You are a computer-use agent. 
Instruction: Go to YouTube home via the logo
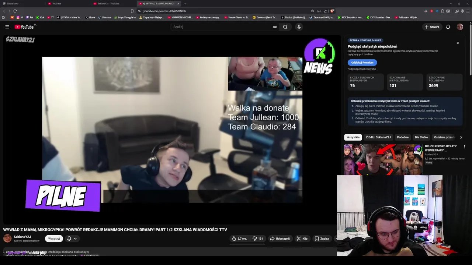pos(24,27)
